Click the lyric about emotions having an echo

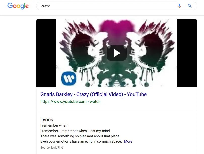[82, 141]
